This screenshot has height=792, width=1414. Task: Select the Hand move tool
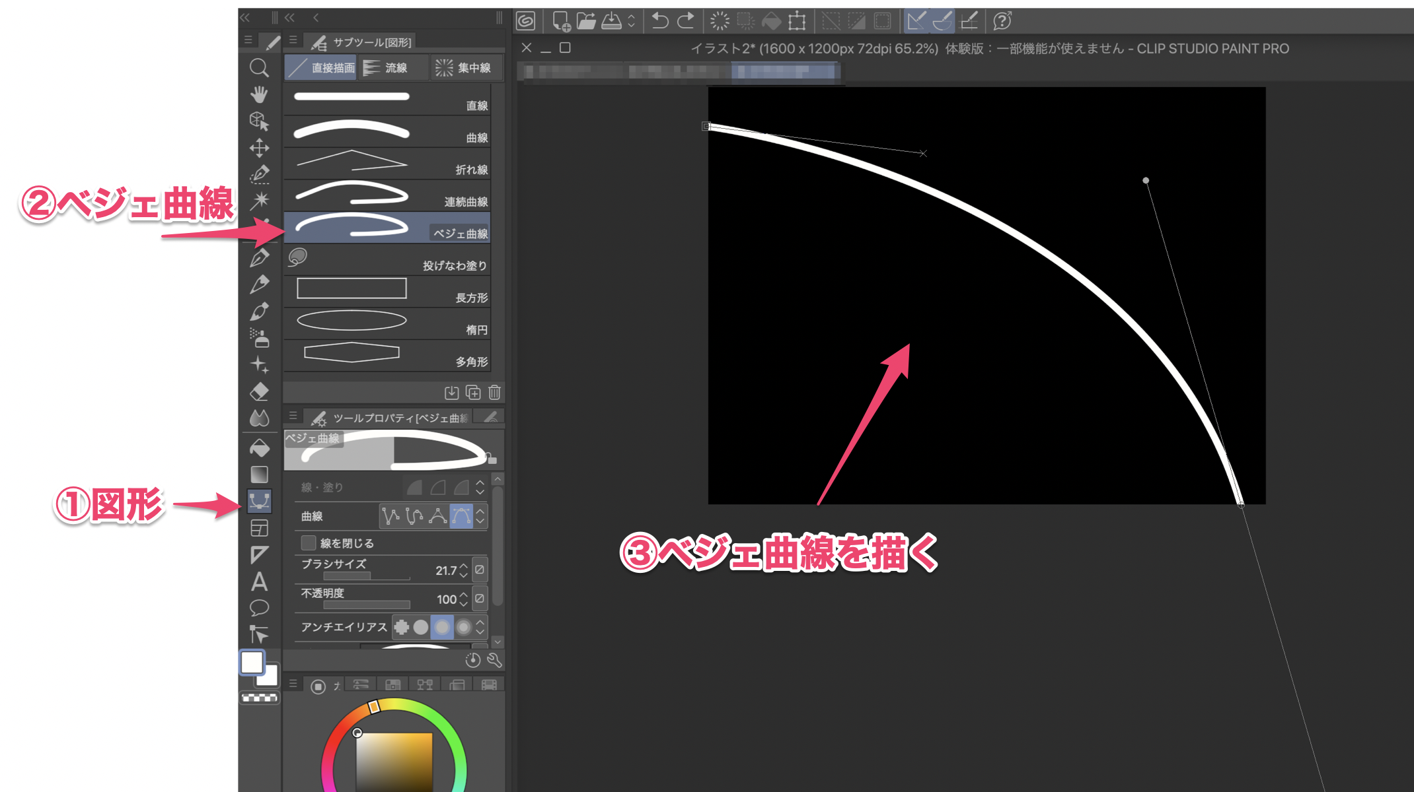tap(259, 94)
